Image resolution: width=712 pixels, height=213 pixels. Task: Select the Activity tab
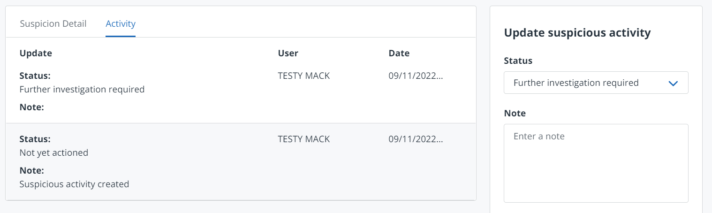point(121,23)
